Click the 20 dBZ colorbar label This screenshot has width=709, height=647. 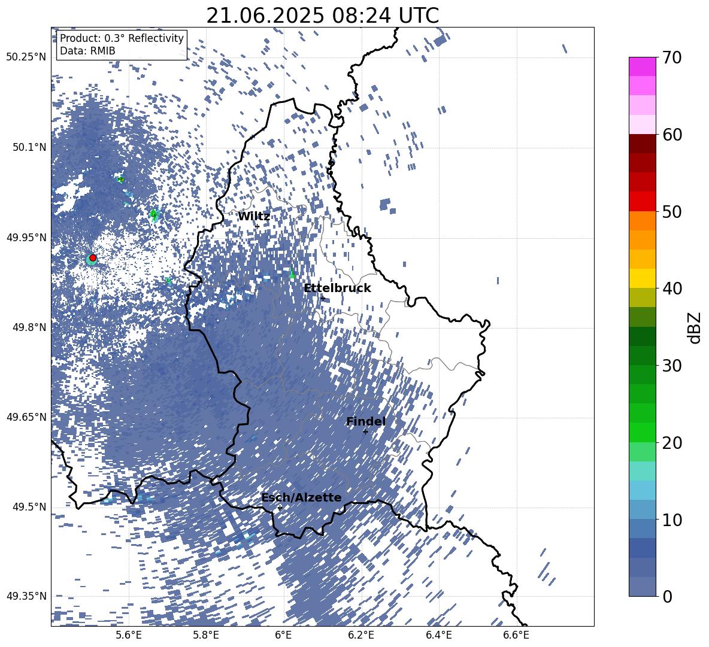[672, 443]
